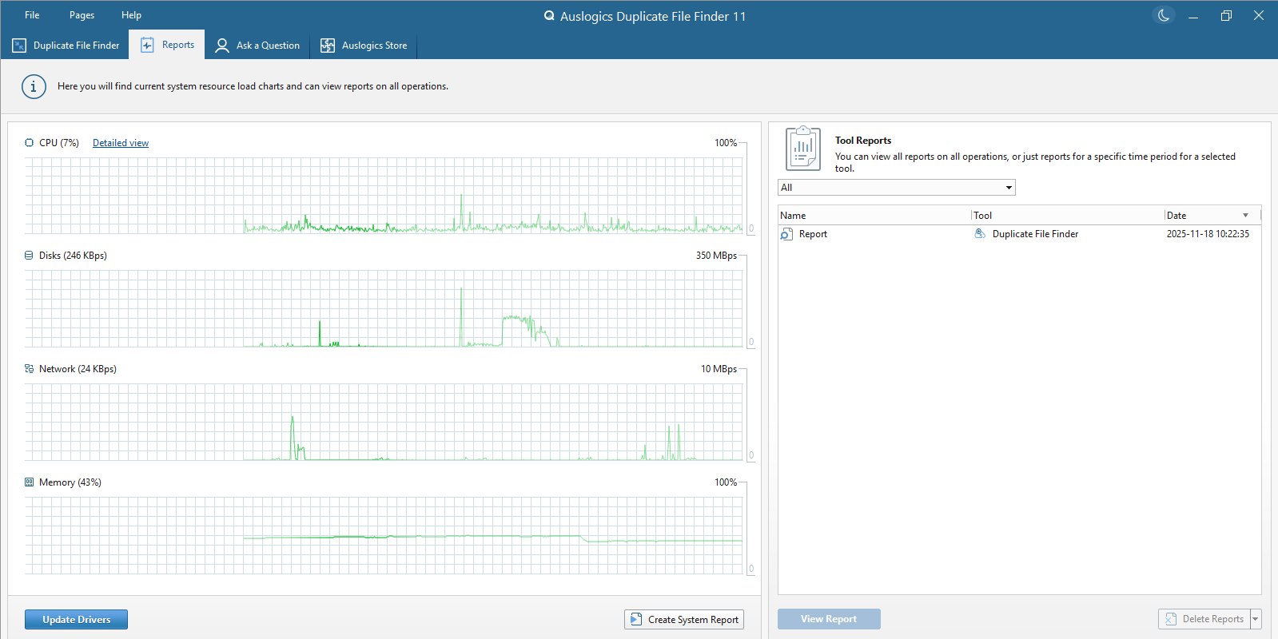The height and width of the screenshot is (639, 1278).
Task: Open the File menu
Action: click(32, 15)
